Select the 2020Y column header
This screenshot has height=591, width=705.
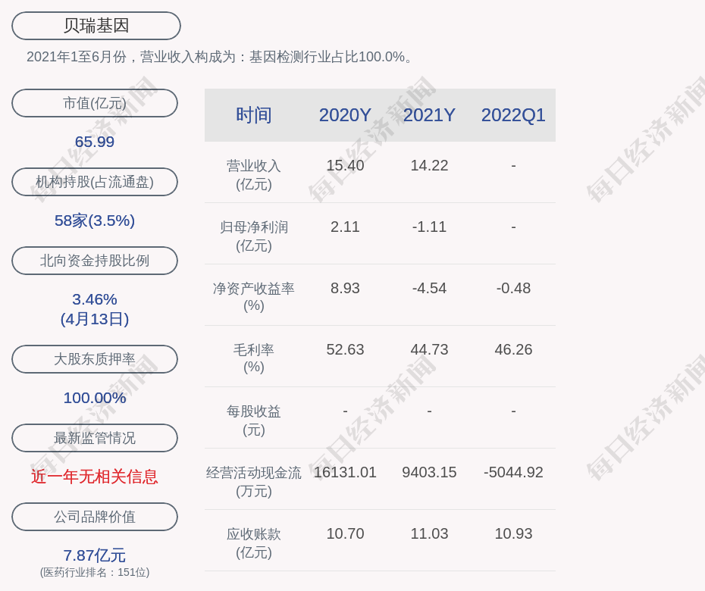[345, 115]
